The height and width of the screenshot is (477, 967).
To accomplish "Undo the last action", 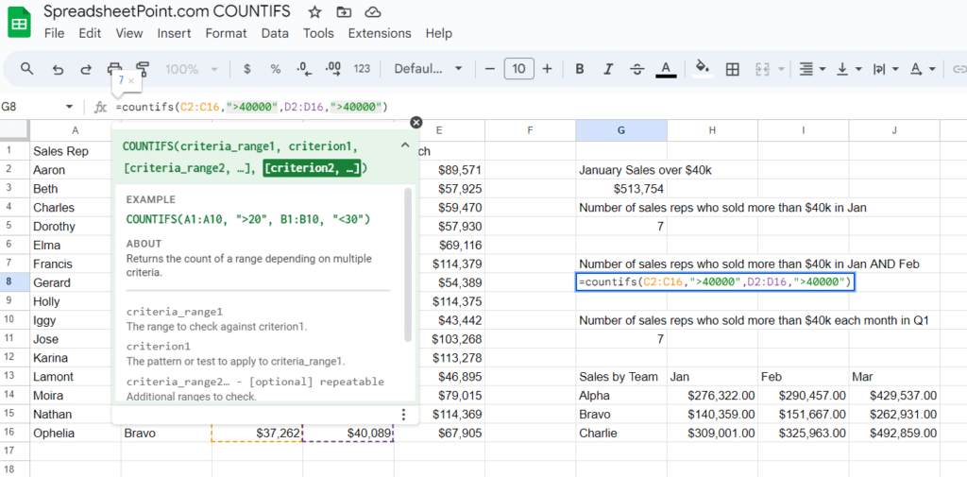I will pos(58,69).
